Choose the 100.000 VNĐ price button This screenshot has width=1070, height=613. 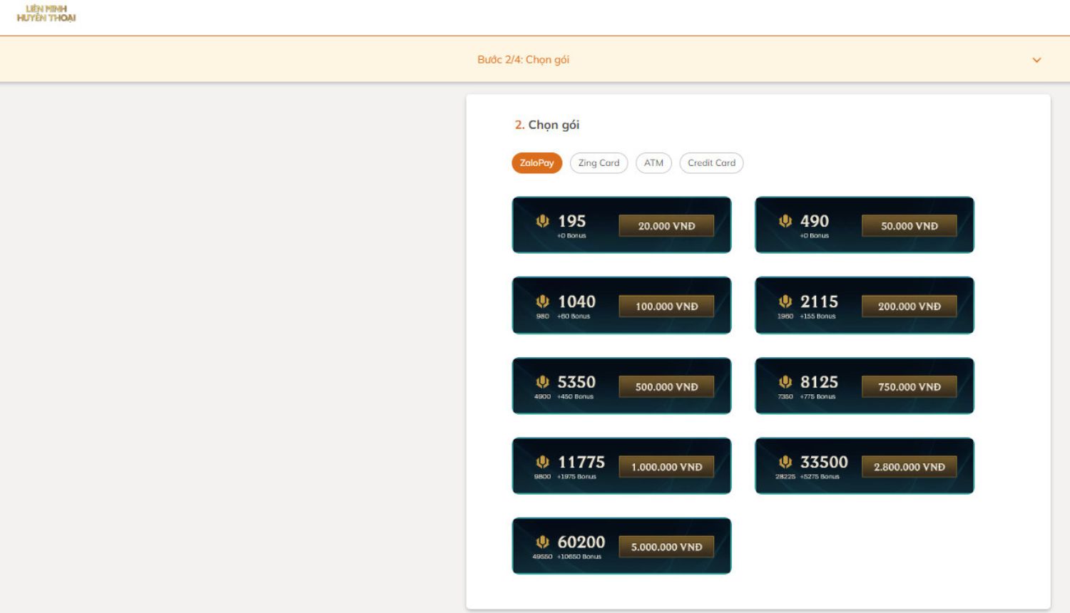[x=666, y=306]
